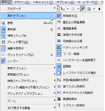
Task: Click the guide line cursor toolbar icon
Action: [x=63, y=9]
